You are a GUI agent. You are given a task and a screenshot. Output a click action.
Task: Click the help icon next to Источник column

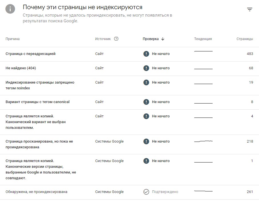(x=116, y=39)
